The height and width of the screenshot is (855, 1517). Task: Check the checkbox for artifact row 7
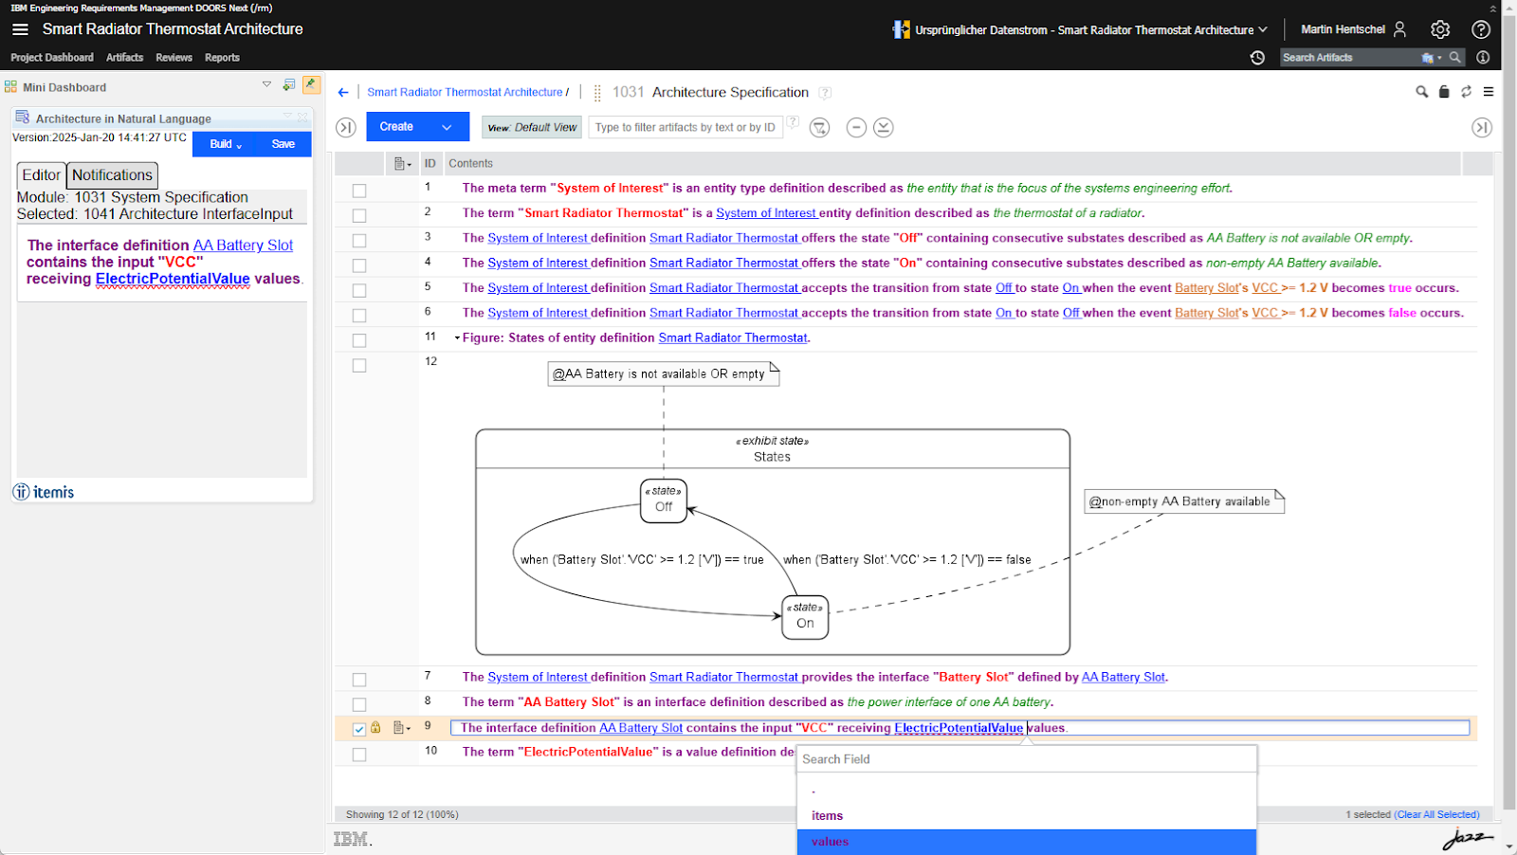tap(359, 680)
